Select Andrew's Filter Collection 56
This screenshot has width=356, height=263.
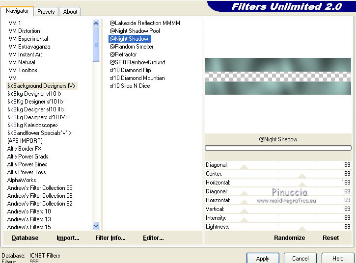tap(40, 196)
